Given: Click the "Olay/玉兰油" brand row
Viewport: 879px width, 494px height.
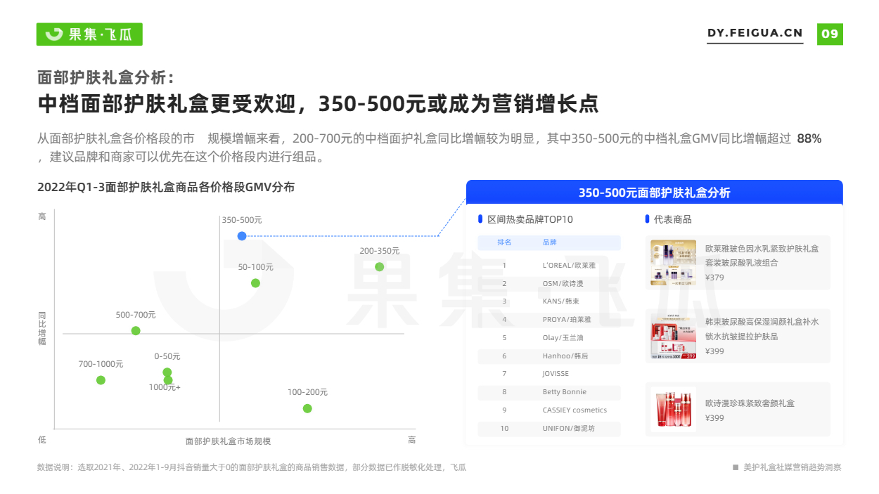Looking at the screenshot, I should click(549, 338).
